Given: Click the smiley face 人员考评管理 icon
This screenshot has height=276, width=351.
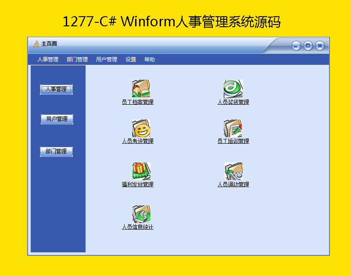Looking at the screenshot, I should pos(141,128).
